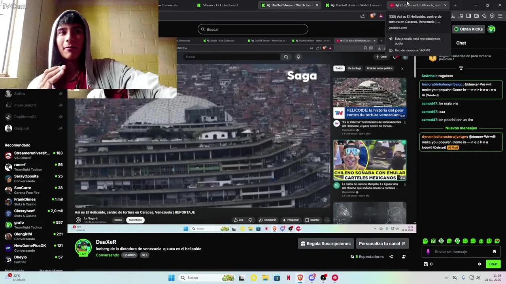Image resolution: width=506 pixels, height=284 pixels.
Task: Click the Conversando category link
Action: coord(107,255)
